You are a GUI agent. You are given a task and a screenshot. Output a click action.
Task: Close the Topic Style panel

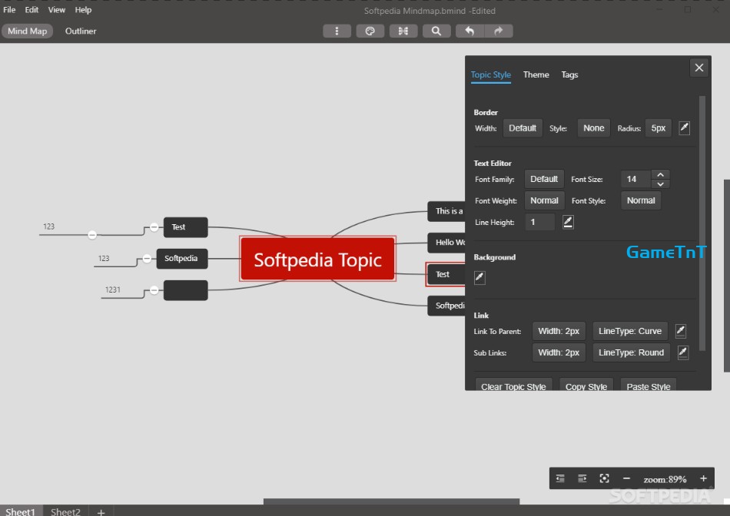(698, 68)
